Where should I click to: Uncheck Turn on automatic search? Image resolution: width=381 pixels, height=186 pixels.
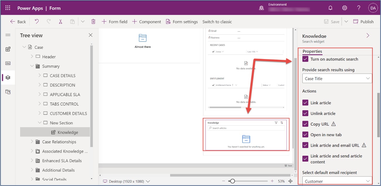[x=305, y=59]
